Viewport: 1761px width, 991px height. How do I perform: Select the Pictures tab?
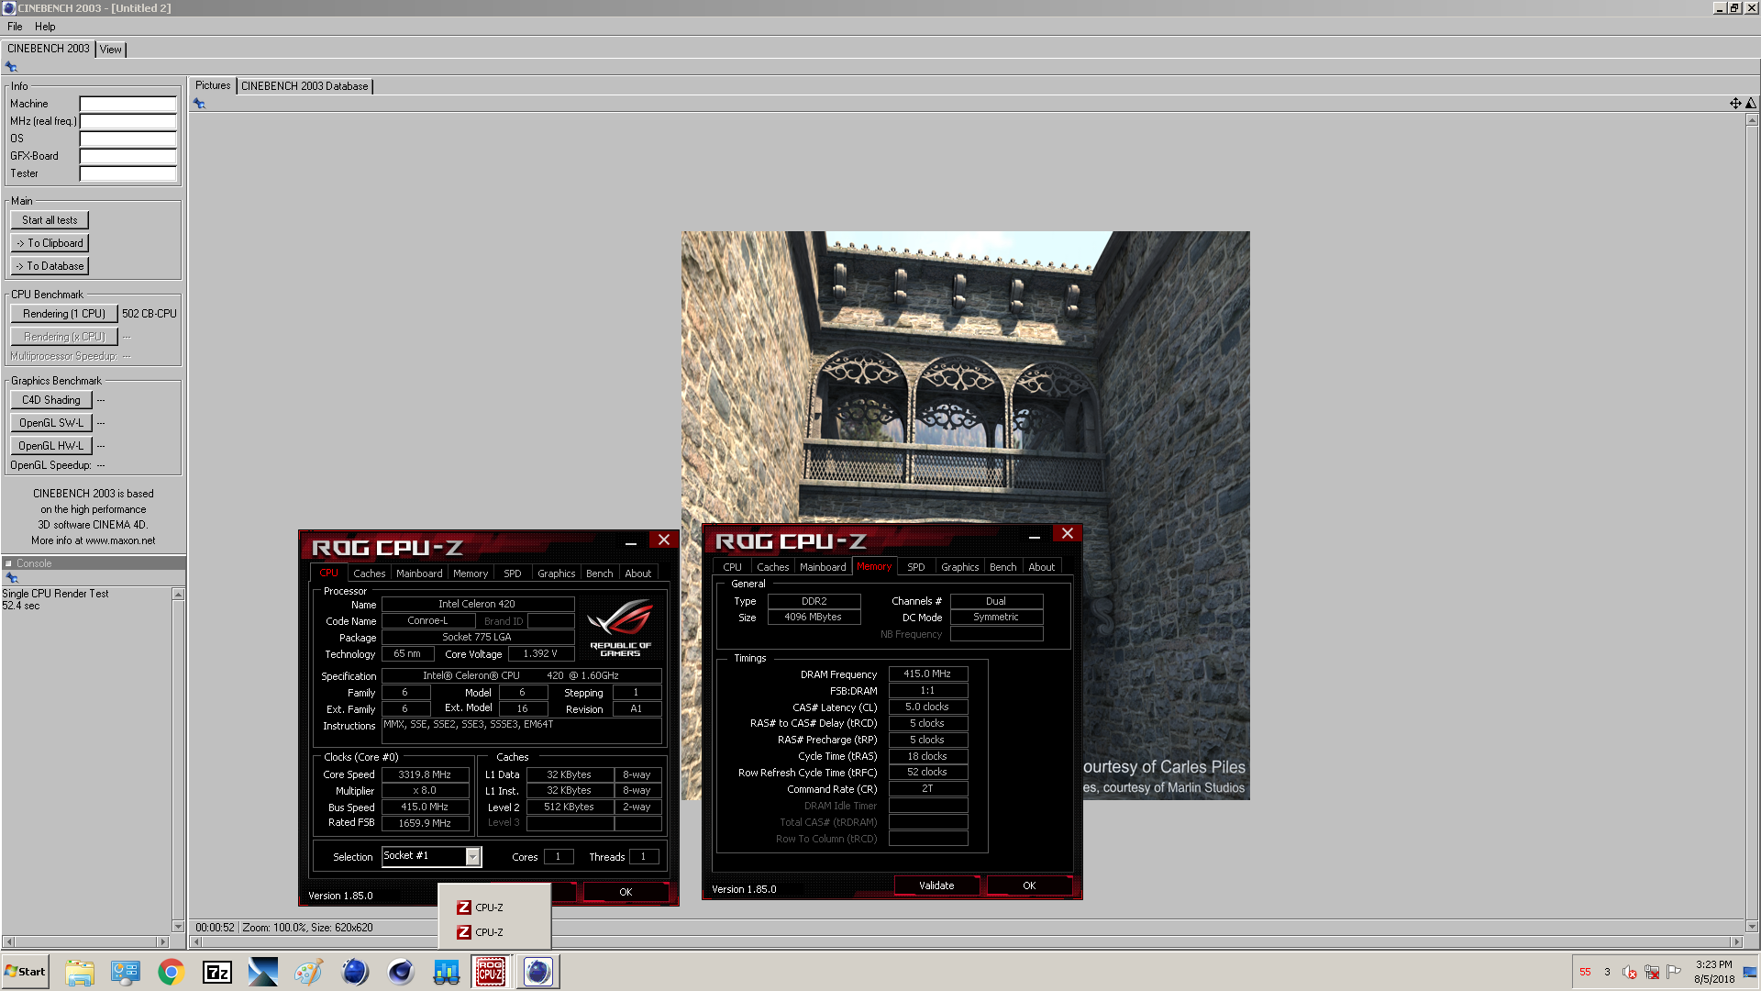(x=213, y=85)
